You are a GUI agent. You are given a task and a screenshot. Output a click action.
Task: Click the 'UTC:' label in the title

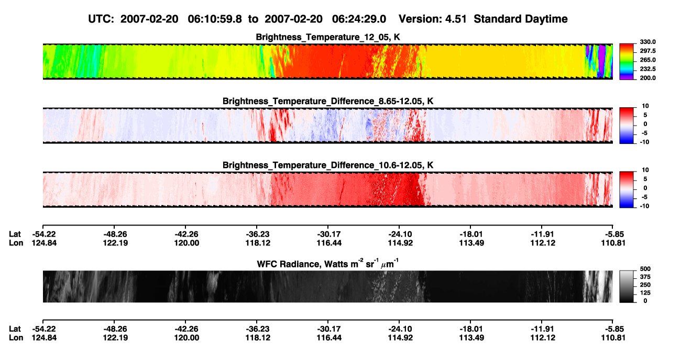(x=102, y=19)
